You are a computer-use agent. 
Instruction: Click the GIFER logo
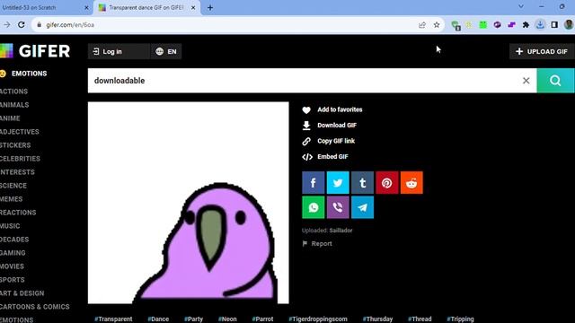pos(35,51)
